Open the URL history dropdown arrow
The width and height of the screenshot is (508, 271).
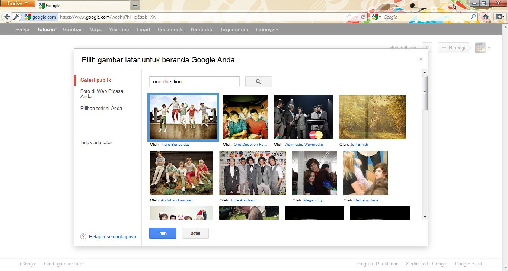[356, 17]
